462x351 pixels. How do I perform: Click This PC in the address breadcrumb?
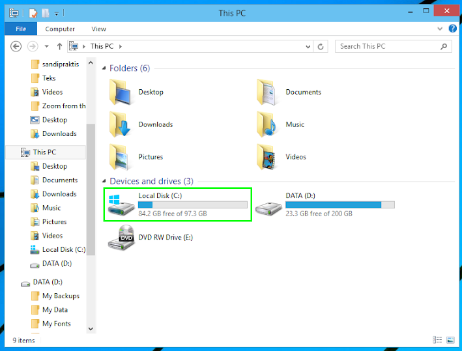click(x=102, y=46)
